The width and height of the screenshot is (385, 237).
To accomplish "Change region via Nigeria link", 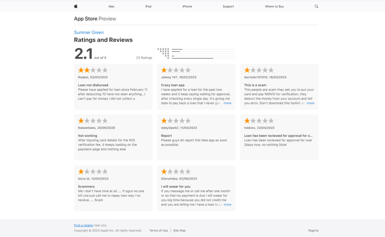I will 313,231.
